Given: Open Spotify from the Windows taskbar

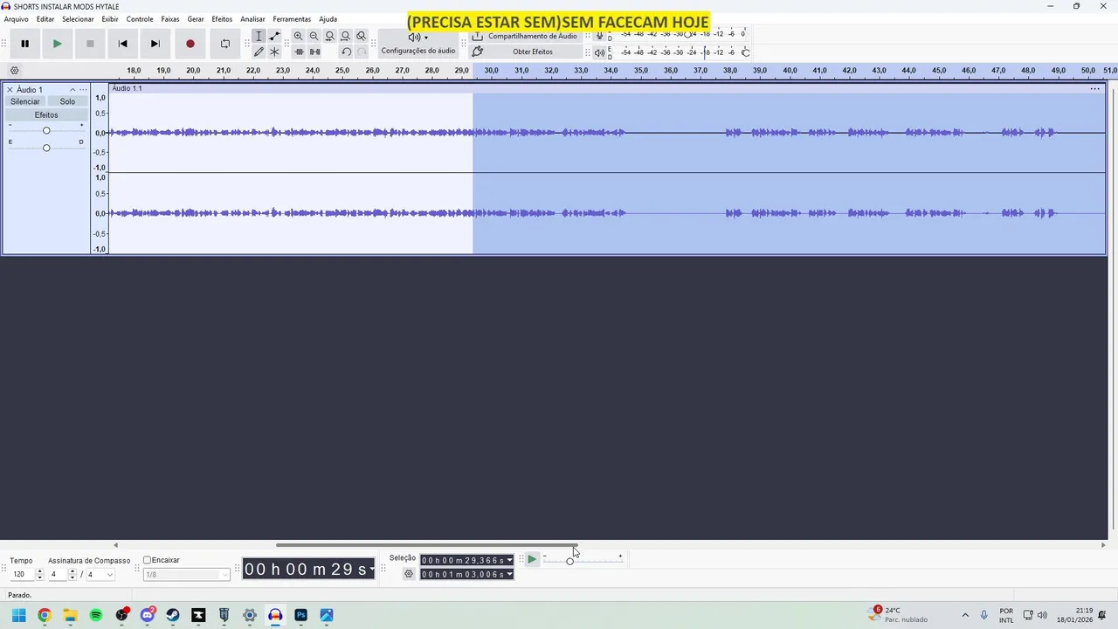Looking at the screenshot, I should coord(96,615).
